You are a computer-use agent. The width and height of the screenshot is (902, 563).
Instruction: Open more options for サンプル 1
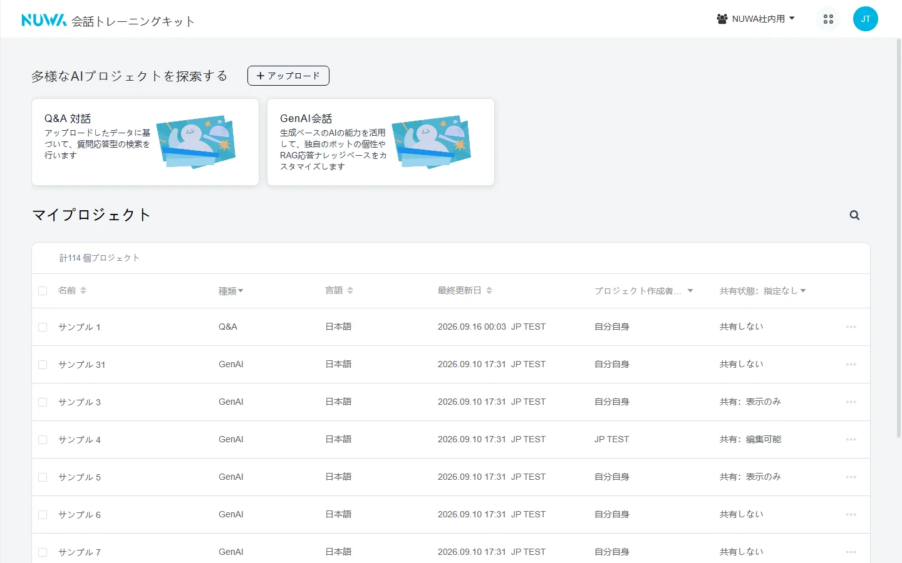click(851, 327)
